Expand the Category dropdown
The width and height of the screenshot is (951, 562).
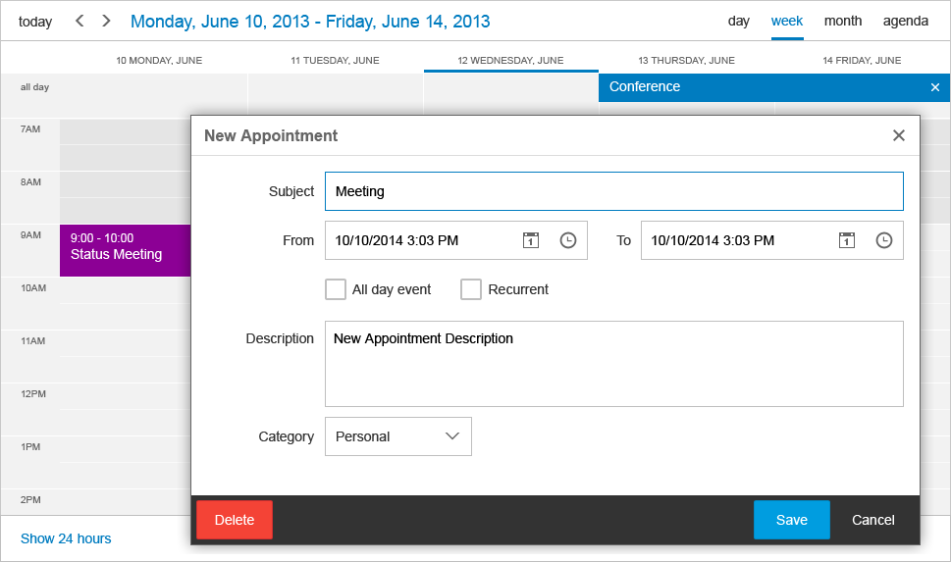(x=452, y=436)
